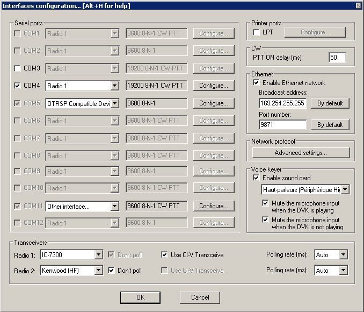364x312 pixels.
Task: Uncheck mute microphone when DVK is playing
Action: (265, 203)
